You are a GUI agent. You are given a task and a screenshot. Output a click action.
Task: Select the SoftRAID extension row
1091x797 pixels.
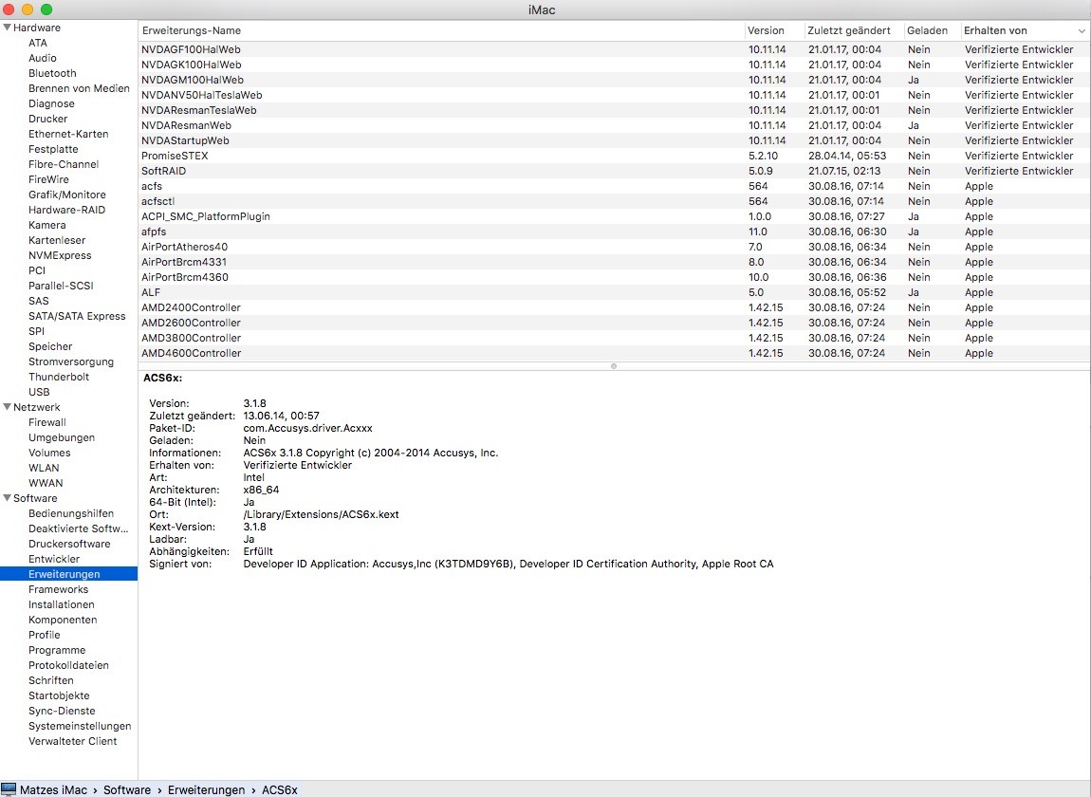(x=615, y=171)
